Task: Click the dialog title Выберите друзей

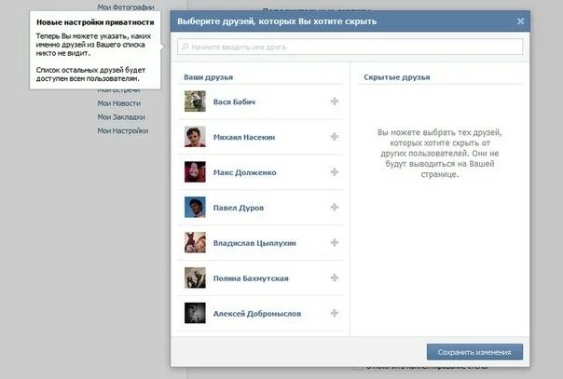Action: [277, 21]
